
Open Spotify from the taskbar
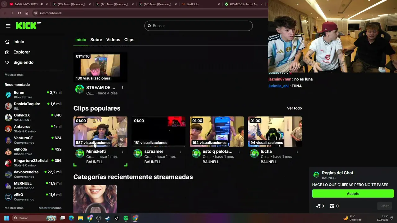tap(126, 218)
